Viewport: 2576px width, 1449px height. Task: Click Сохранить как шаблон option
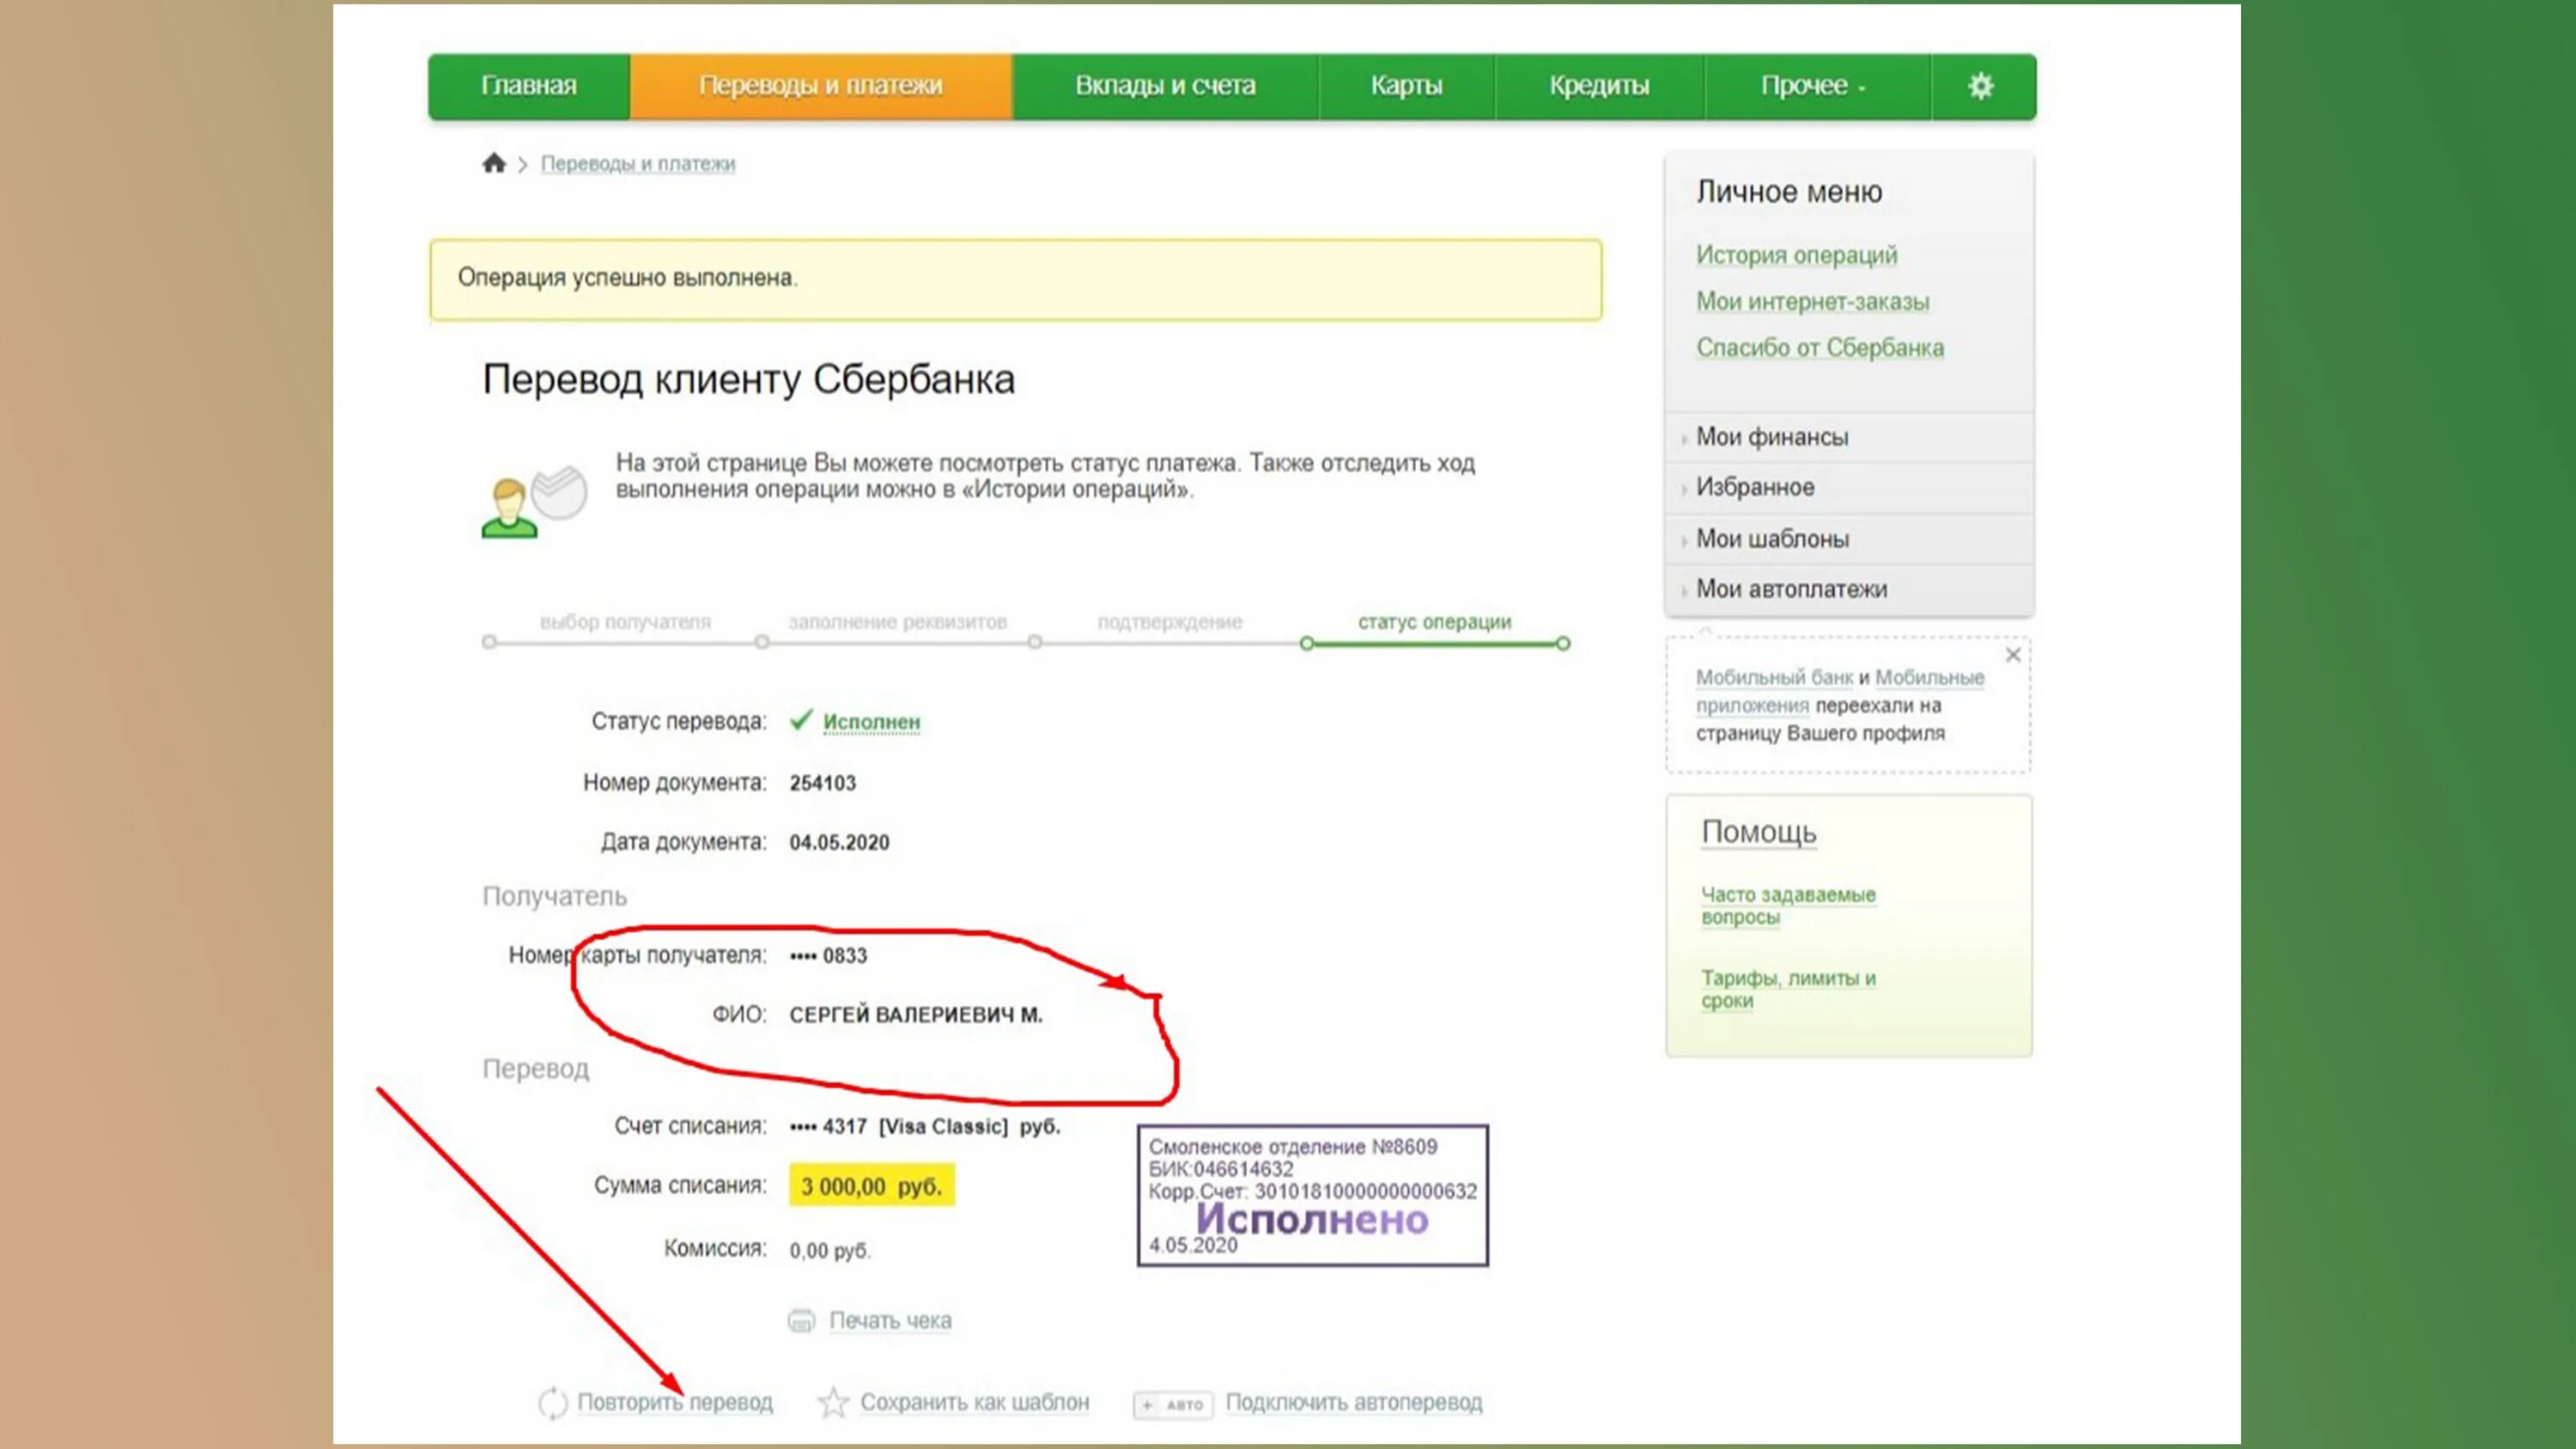click(x=971, y=1399)
